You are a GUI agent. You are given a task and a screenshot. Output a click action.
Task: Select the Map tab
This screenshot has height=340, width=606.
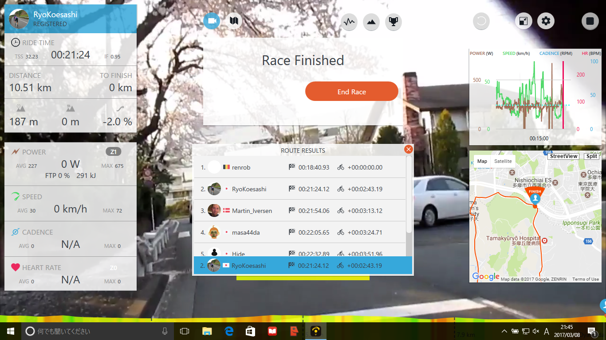482,161
